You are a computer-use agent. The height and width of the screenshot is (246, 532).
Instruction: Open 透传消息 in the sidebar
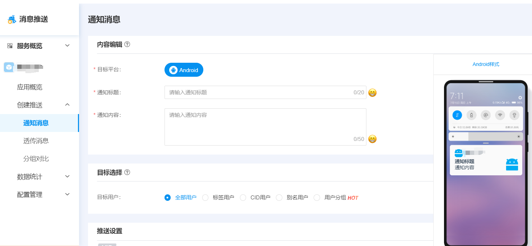coord(36,141)
